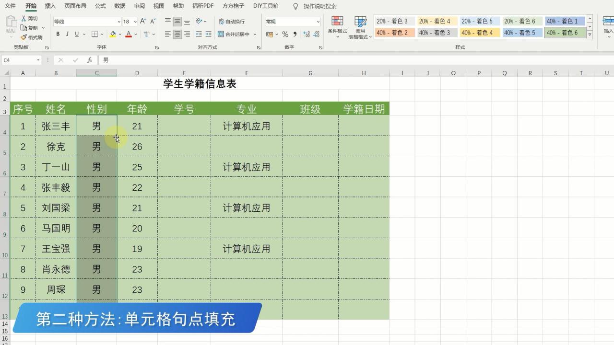Align text left
This screenshot has width=614, height=345.
pyautogui.click(x=168, y=34)
